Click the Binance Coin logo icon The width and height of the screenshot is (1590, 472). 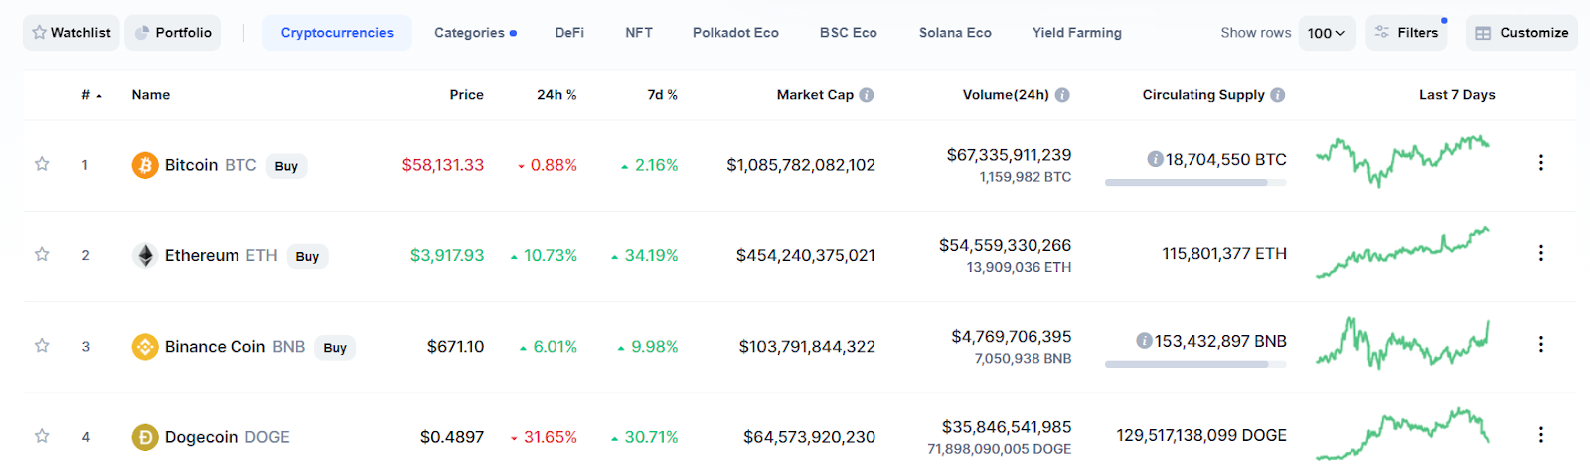click(x=145, y=347)
